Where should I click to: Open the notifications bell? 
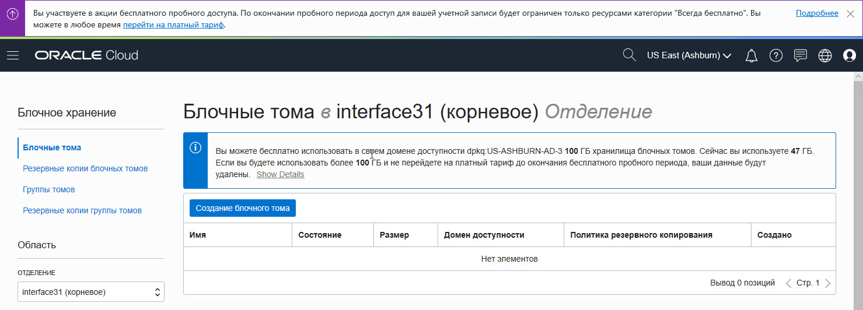pos(752,56)
